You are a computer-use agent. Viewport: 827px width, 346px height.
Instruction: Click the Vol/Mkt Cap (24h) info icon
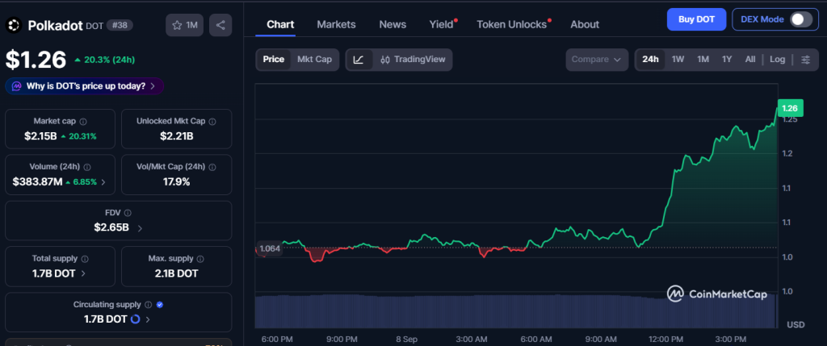tap(212, 167)
